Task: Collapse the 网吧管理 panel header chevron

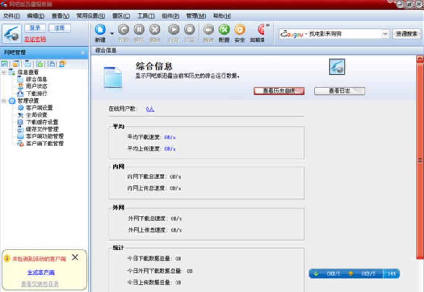Action: coord(83,53)
